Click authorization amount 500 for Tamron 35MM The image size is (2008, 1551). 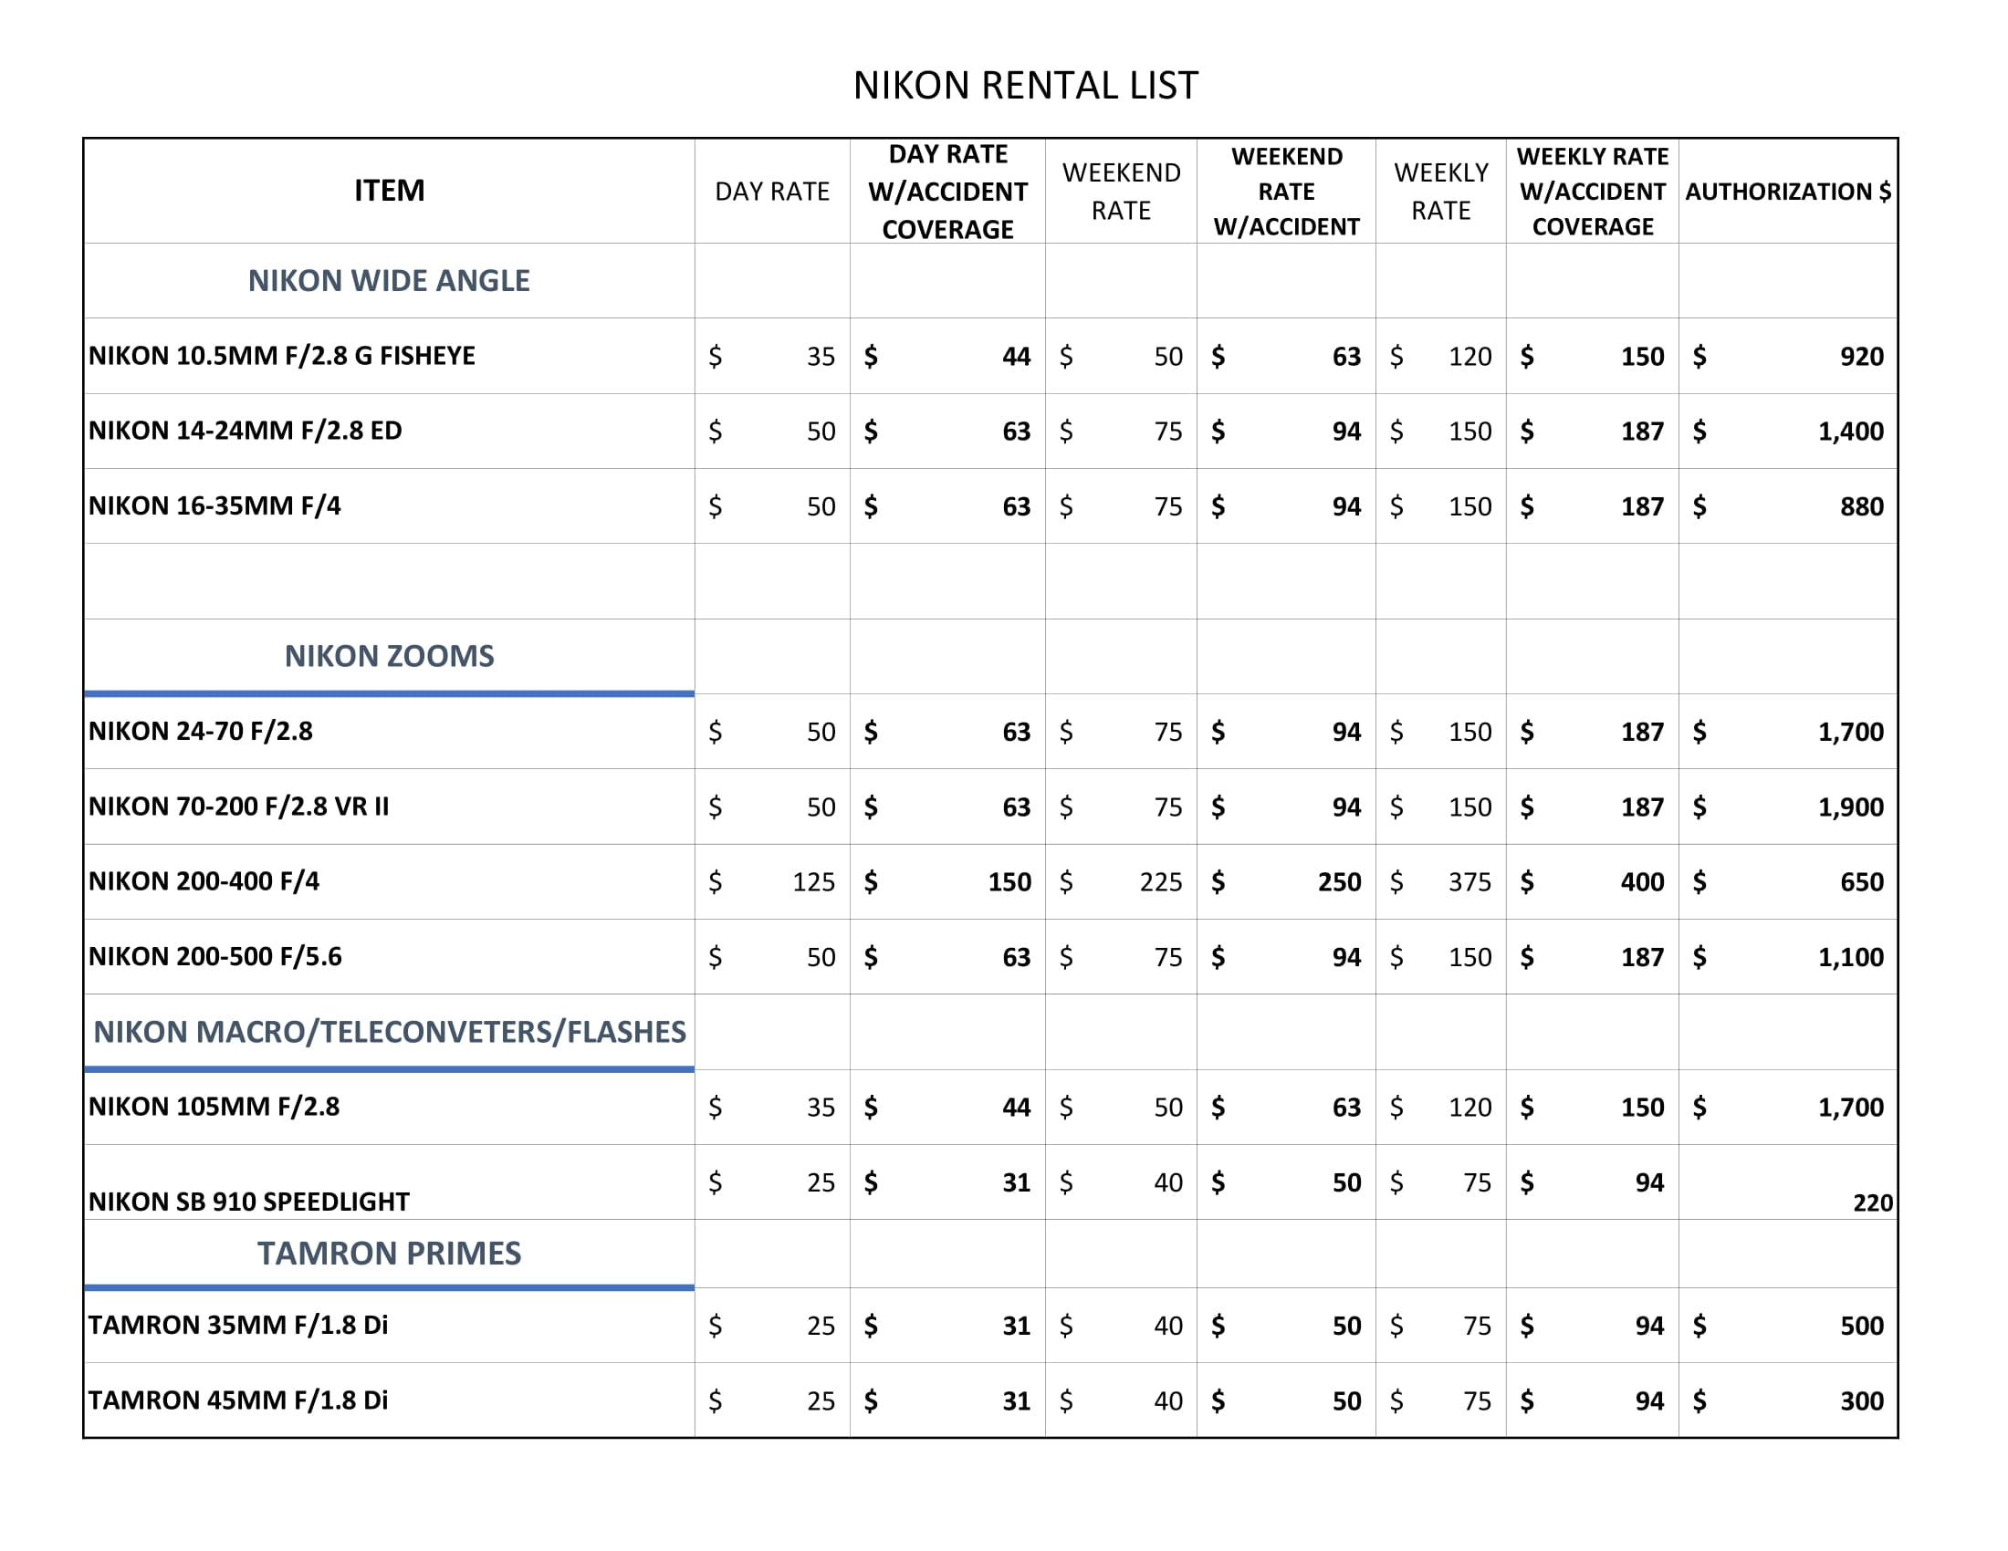1861,1326
